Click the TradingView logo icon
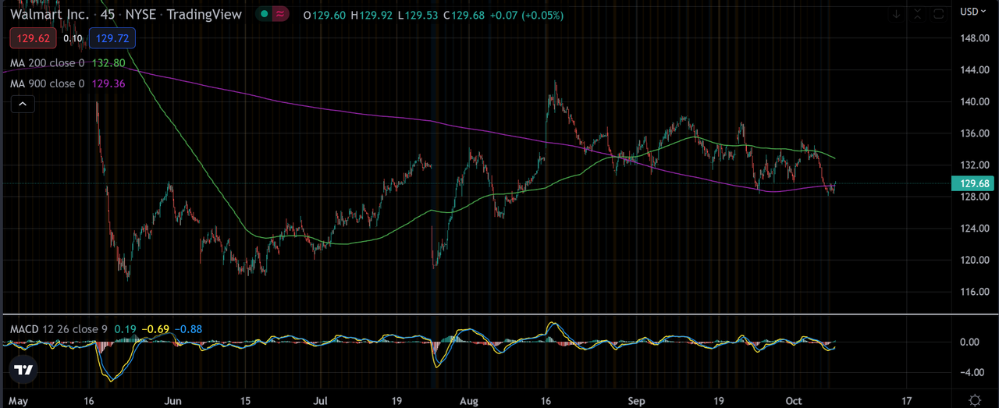The height and width of the screenshot is (408, 999). point(24,370)
